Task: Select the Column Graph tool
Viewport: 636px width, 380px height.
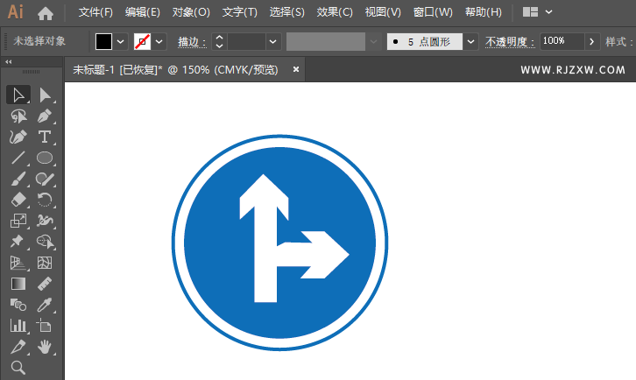Action: point(18,326)
